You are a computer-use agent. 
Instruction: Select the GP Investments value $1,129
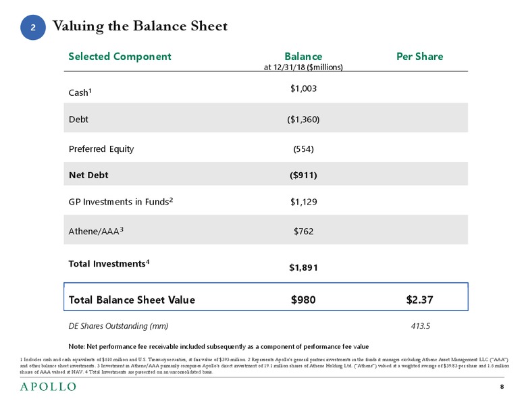pyautogui.click(x=303, y=202)
